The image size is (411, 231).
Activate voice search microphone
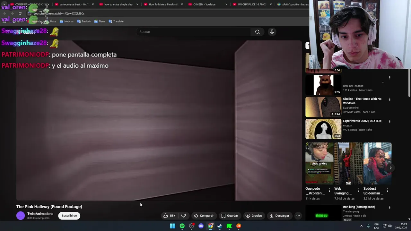point(272,32)
